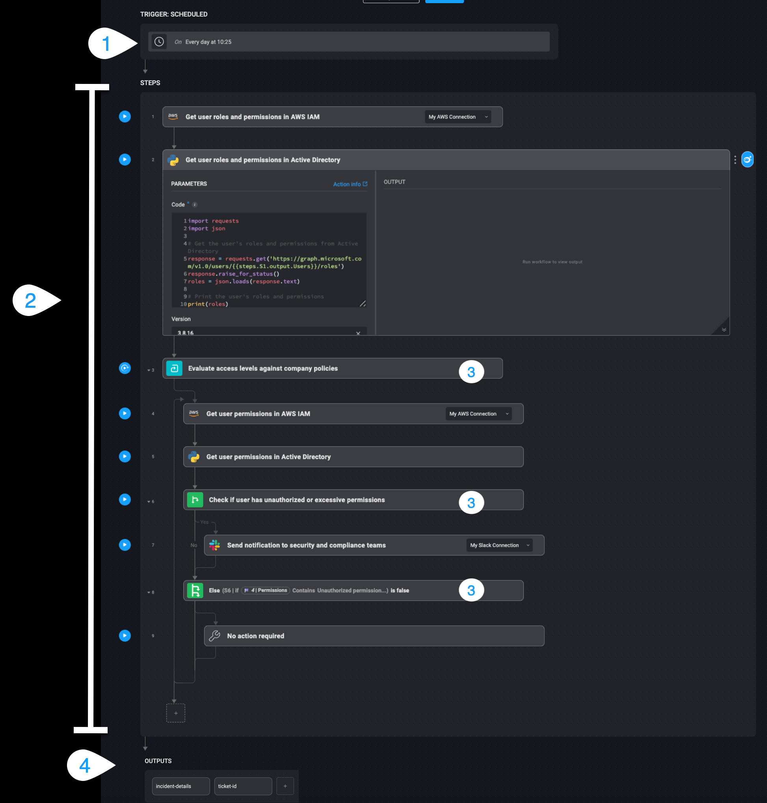Open the Action info link
The width and height of the screenshot is (767, 803).
click(x=350, y=184)
